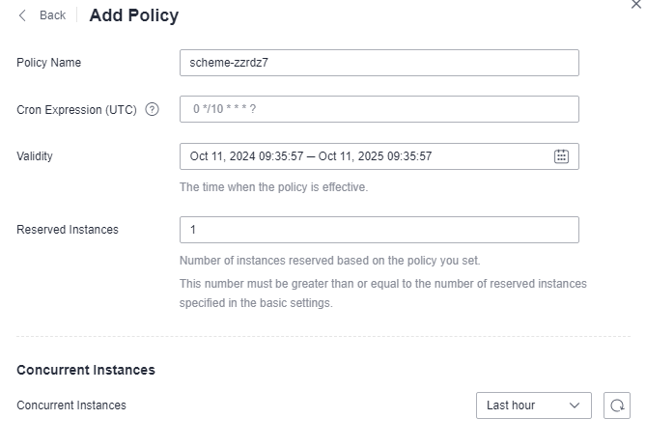
Task: Focus the Policy Name field scheme-zzrdz7
Action: tap(379, 63)
